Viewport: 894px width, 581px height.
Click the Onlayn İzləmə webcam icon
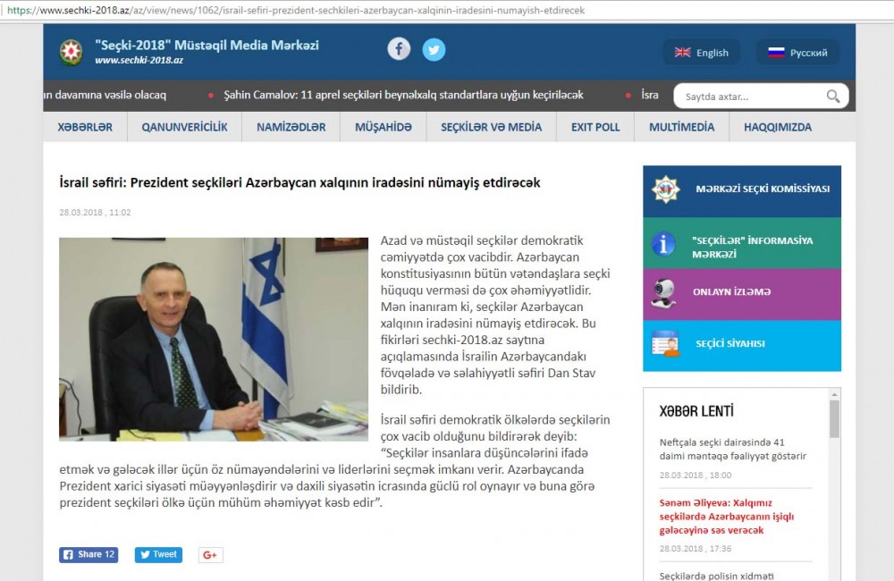663,293
